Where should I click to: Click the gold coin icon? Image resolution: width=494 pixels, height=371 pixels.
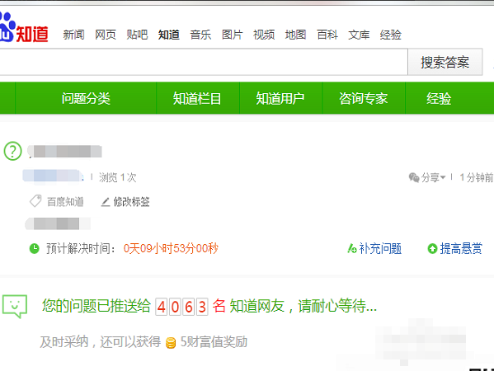pyautogui.click(x=171, y=343)
